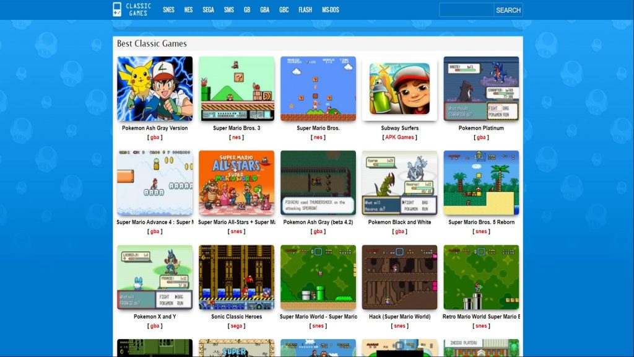Open the GBA games section

[x=266, y=9]
